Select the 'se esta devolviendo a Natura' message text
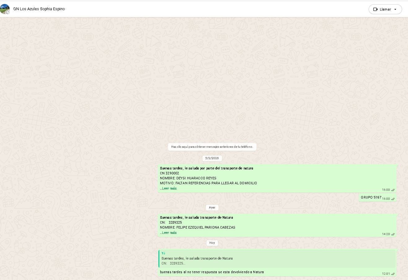Viewport: 408px width, 280px height. pyautogui.click(x=212, y=272)
